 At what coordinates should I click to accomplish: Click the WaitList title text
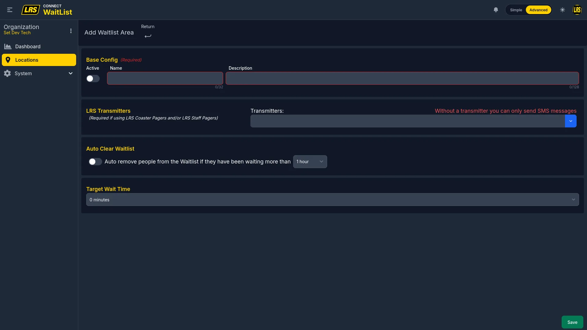pos(57,12)
